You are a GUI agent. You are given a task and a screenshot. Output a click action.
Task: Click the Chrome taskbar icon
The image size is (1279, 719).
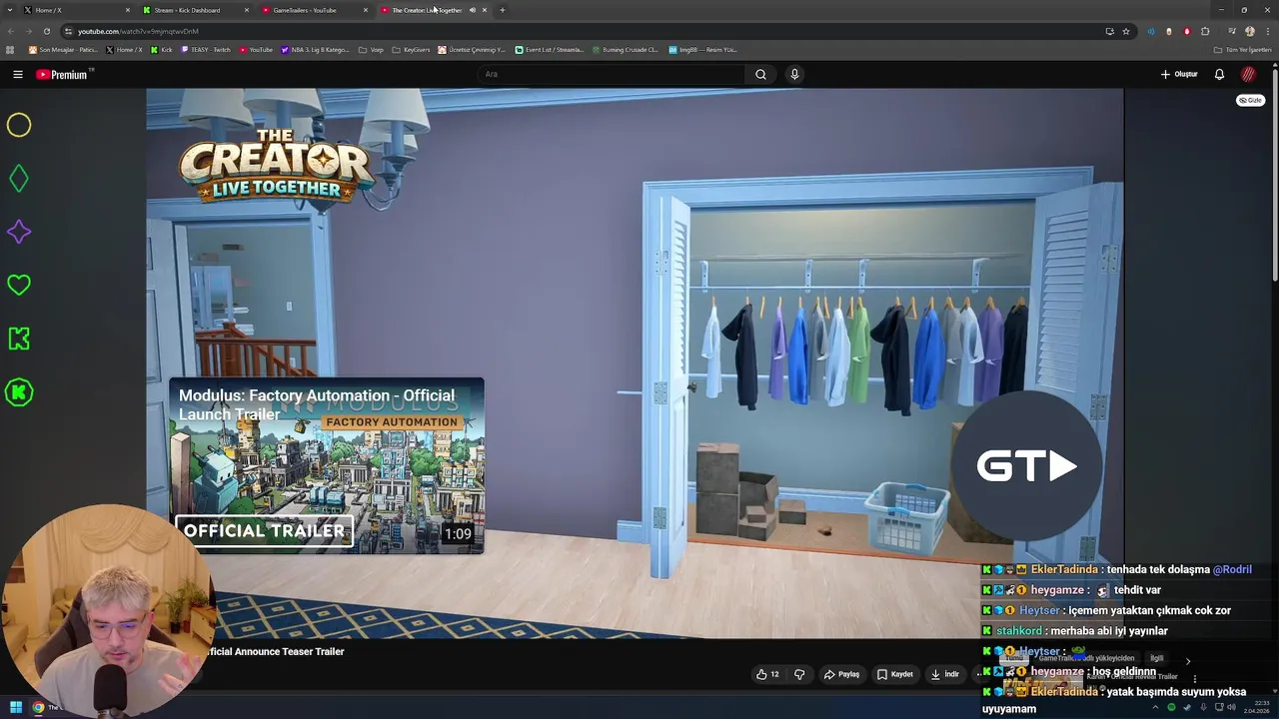tap(38, 707)
